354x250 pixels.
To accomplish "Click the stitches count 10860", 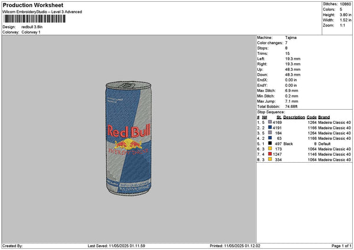I will click(x=345, y=4).
